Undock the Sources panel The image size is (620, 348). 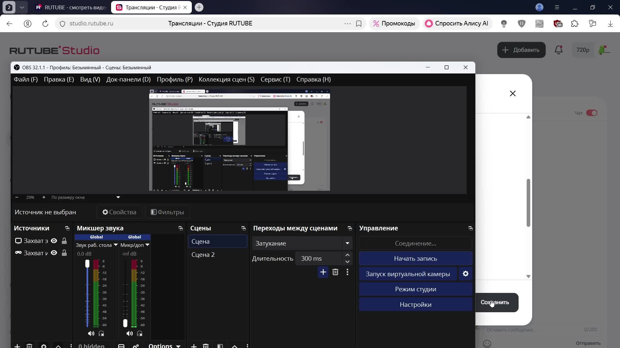tap(67, 228)
